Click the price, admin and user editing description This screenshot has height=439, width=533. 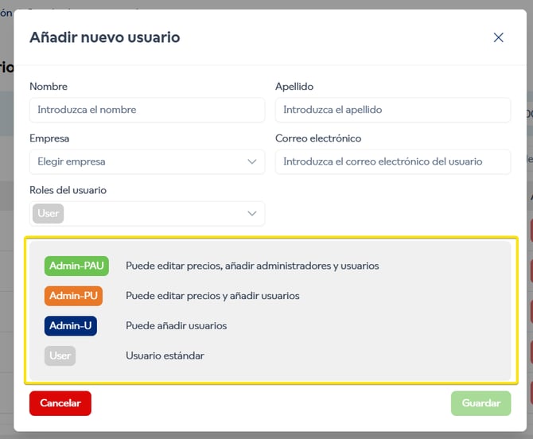252,266
